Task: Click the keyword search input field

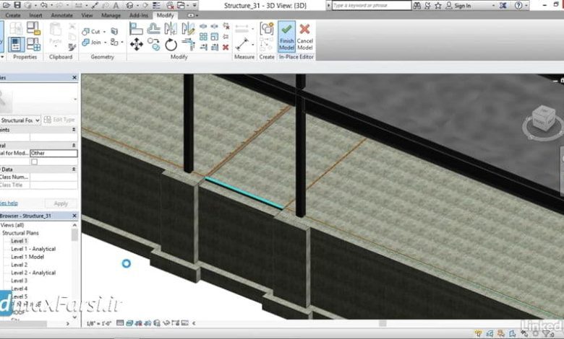Action: [x=371, y=5]
